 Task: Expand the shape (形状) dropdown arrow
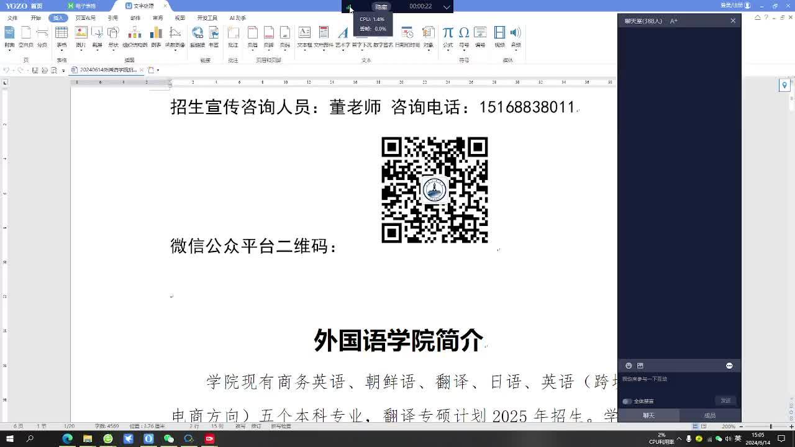click(113, 50)
